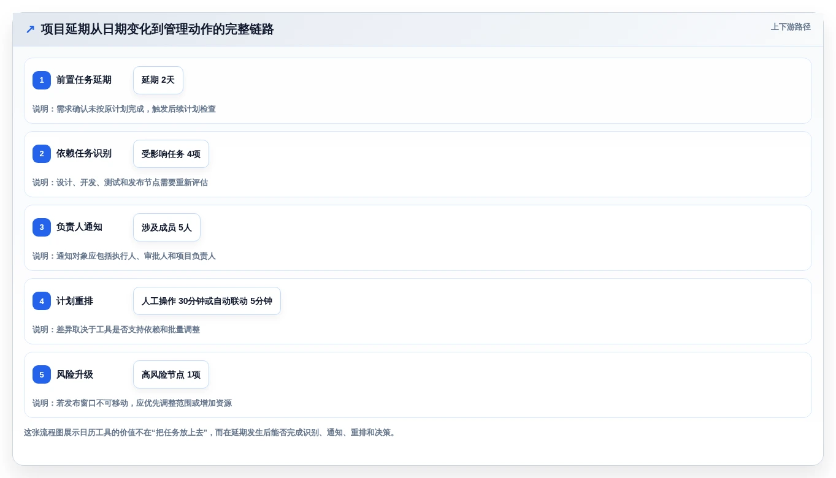
Task: Click the arrow icon beside the title
Action: click(30, 29)
